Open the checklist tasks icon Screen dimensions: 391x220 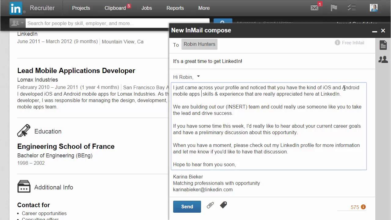point(352,8)
